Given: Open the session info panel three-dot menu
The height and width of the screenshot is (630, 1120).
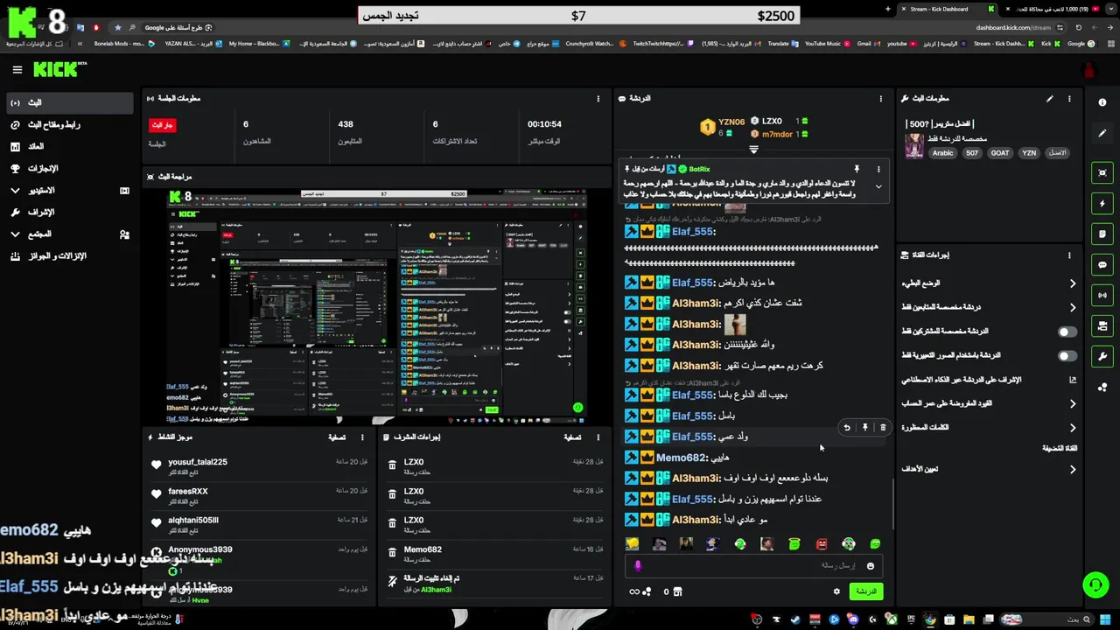Looking at the screenshot, I should [598, 99].
